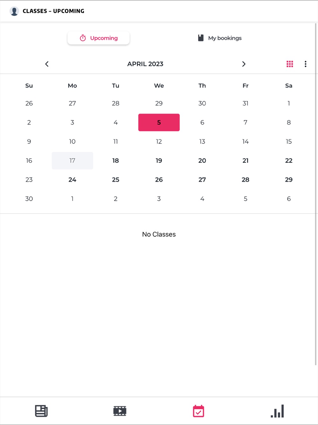
Task: Open the news feed icon in bottom bar
Action: pos(41,411)
